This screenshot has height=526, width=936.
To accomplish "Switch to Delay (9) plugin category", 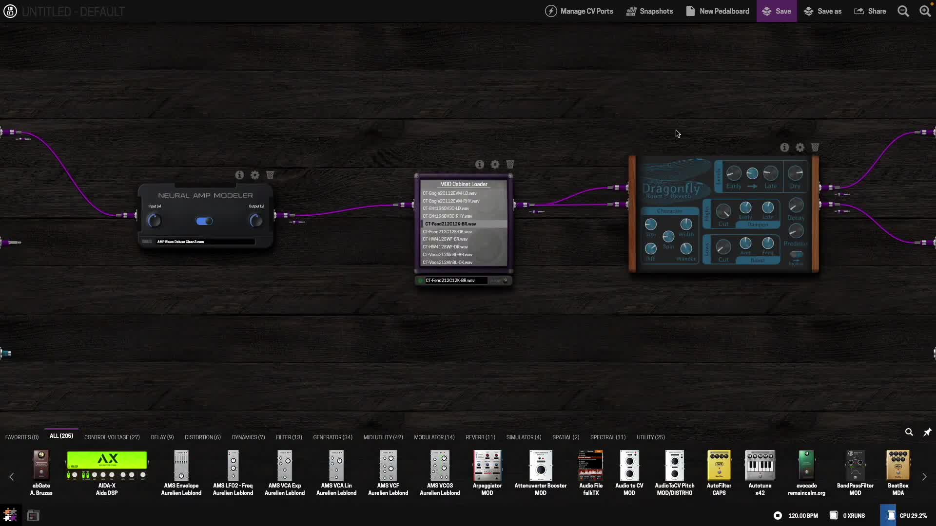I will (x=162, y=437).
